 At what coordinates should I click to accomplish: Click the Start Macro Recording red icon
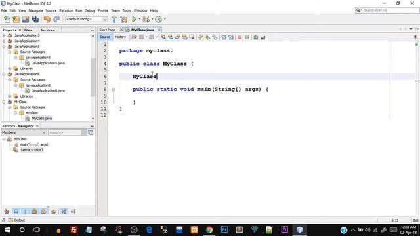[x=240, y=37]
